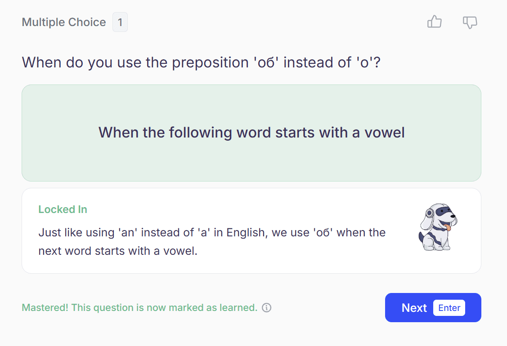The image size is (507, 346).
Task: Select answer 'When the following word starts with a vowel'
Action: (x=251, y=133)
